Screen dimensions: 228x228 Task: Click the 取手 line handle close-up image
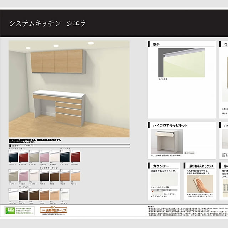point(181,63)
